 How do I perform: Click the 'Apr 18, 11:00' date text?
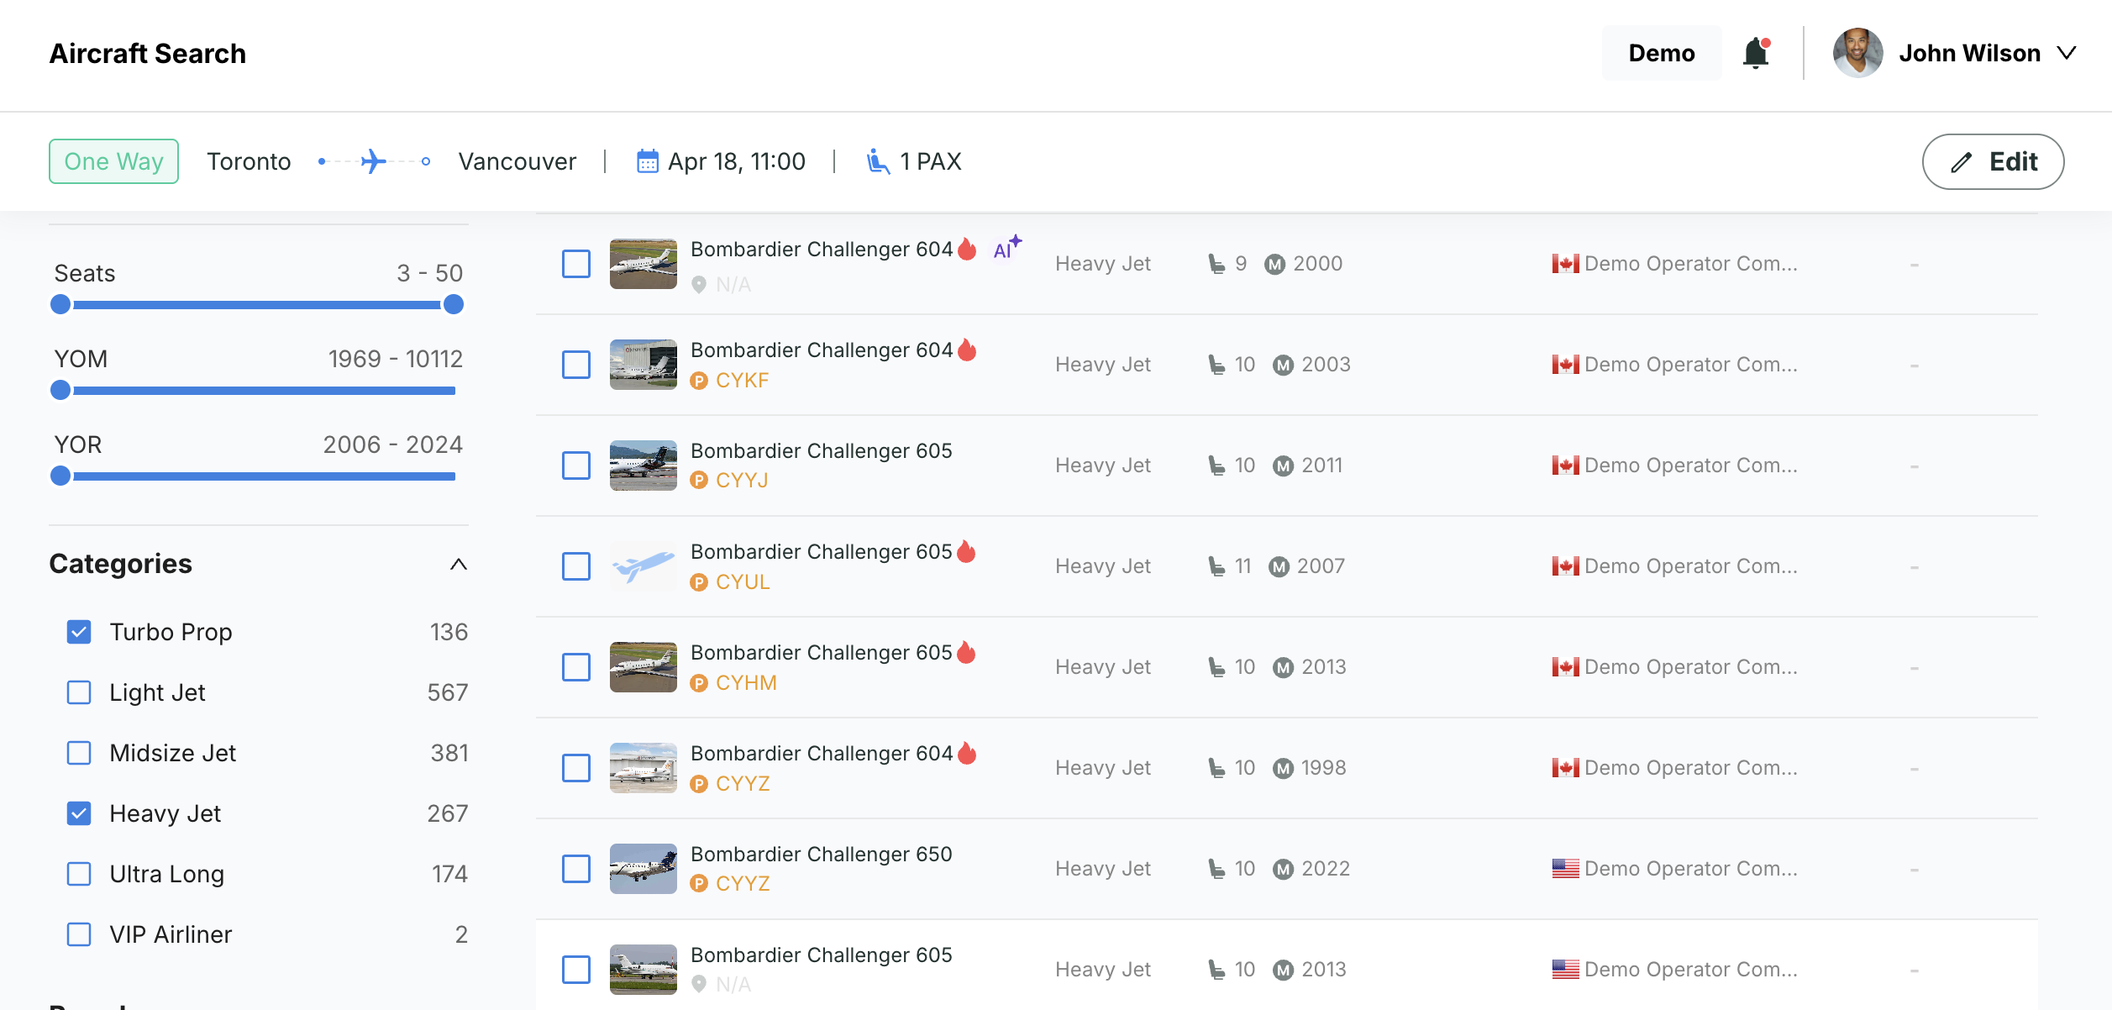coord(737,161)
